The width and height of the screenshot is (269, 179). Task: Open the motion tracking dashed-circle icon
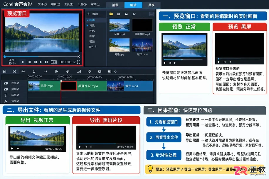89,71
